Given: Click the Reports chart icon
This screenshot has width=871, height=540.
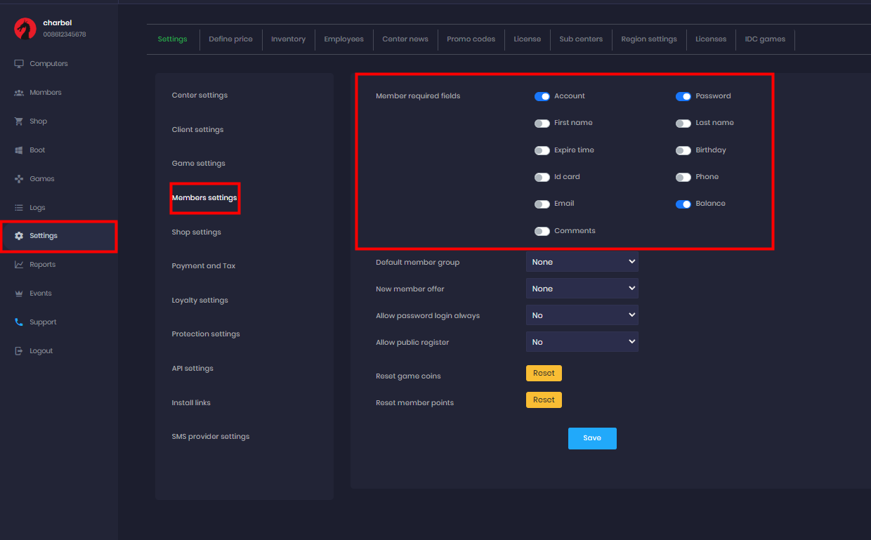Looking at the screenshot, I should 19,265.
